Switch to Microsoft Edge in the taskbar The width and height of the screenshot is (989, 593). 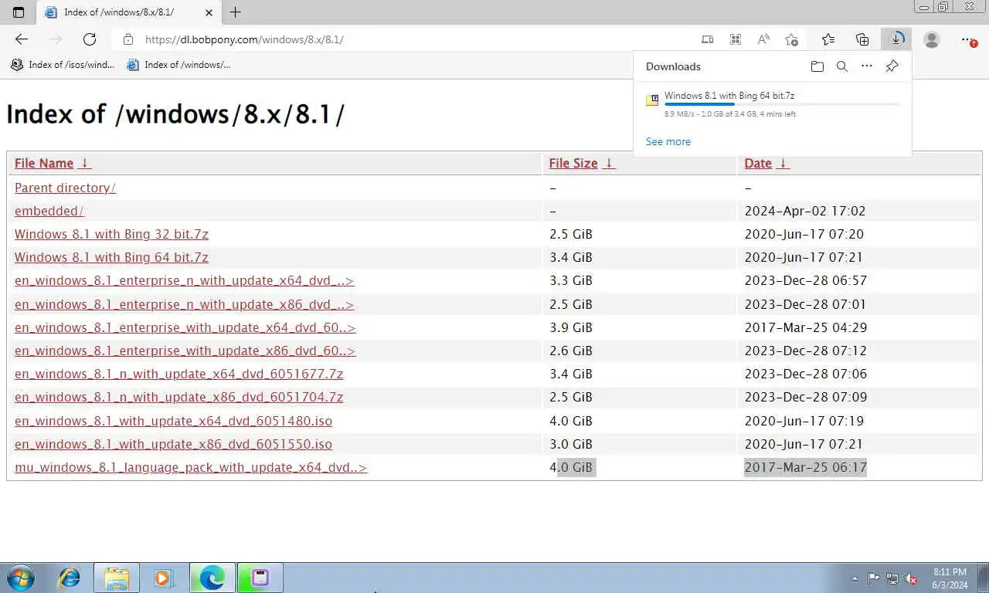click(x=212, y=578)
